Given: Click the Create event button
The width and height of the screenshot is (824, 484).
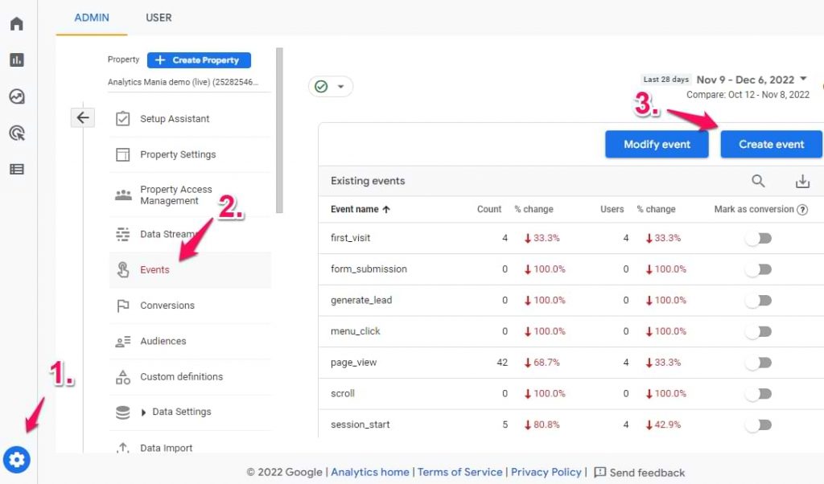Looking at the screenshot, I should click(771, 145).
